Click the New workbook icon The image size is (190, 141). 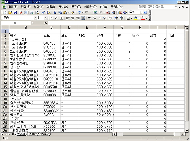5,12
